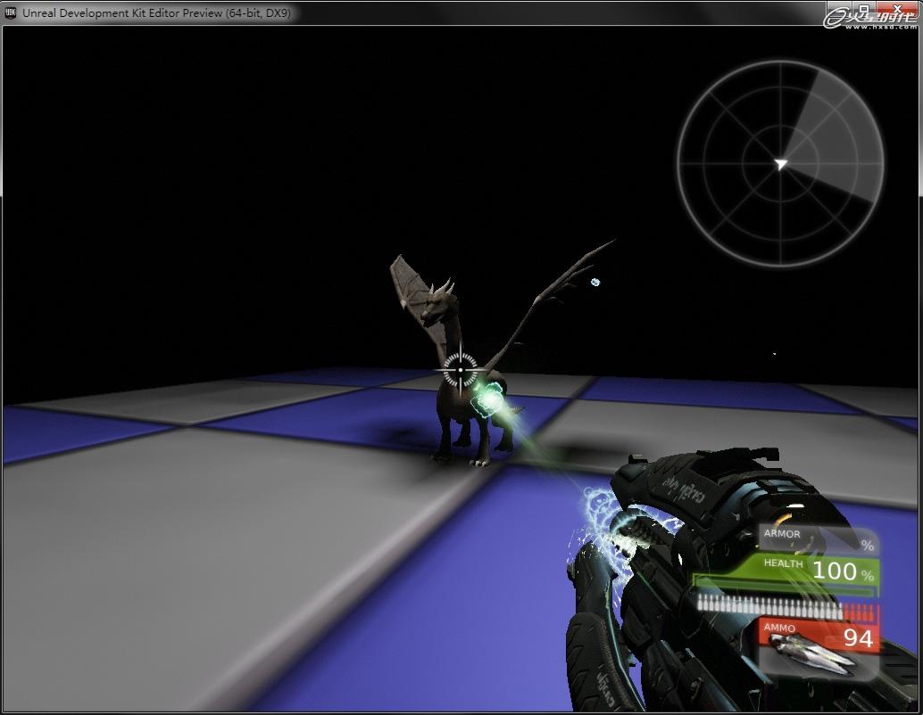The height and width of the screenshot is (715, 923).
Task: Click the crosshair reticle at screen center
Action: 460,370
